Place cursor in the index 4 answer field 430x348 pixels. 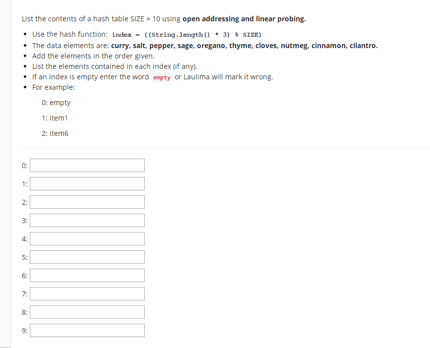click(x=87, y=238)
